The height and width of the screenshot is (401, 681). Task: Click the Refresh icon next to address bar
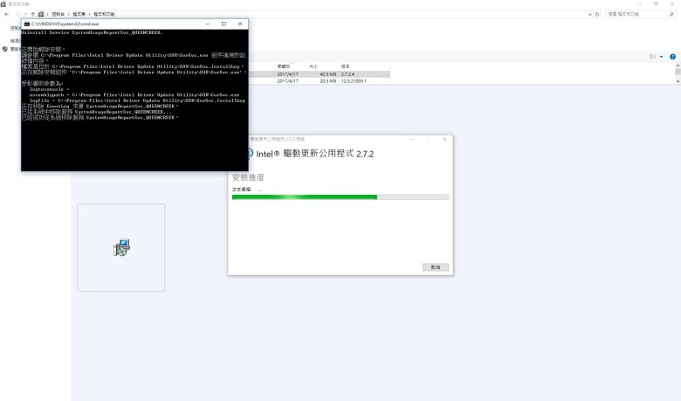click(x=597, y=14)
